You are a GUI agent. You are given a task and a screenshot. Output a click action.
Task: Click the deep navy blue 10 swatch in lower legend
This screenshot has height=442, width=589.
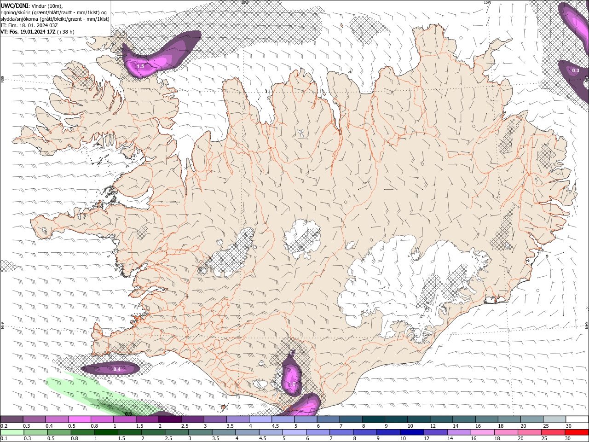pos(411,432)
